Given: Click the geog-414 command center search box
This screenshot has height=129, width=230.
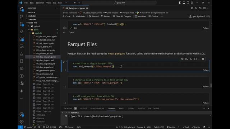Looking at the screenshot, I should click(119, 3).
